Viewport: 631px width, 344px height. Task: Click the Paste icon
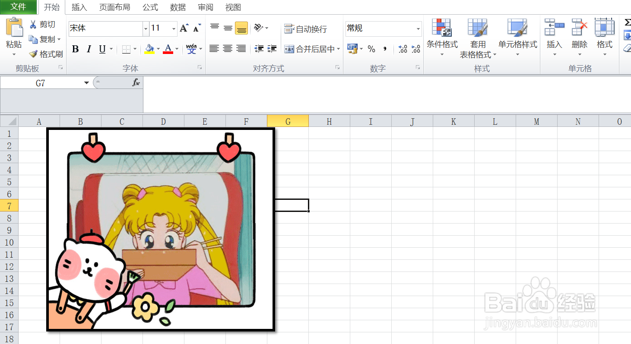point(14,27)
